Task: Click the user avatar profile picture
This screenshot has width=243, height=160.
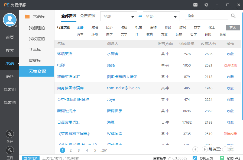Action: tap(10, 20)
